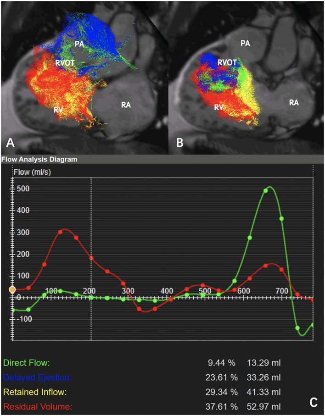Choose the Residual Volume legend label
The image size is (325, 416).
38,406
